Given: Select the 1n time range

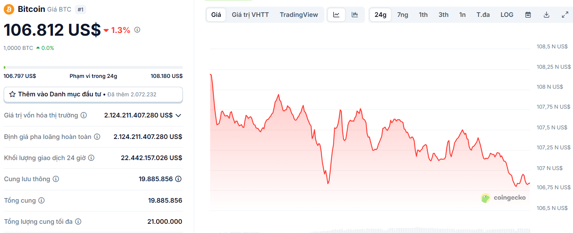Looking at the screenshot, I should point(462,15).
